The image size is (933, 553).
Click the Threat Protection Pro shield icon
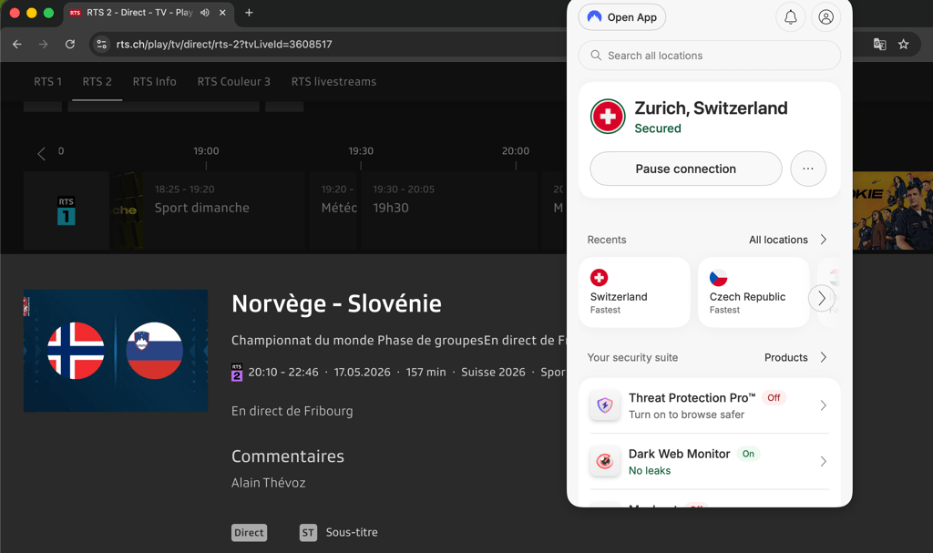605,405
